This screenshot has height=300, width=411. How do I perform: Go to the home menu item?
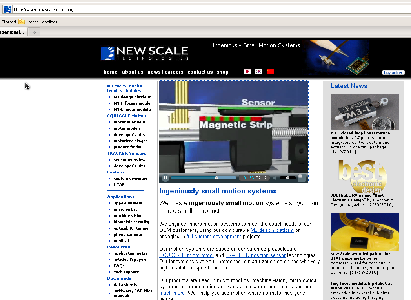click(110, 72)
